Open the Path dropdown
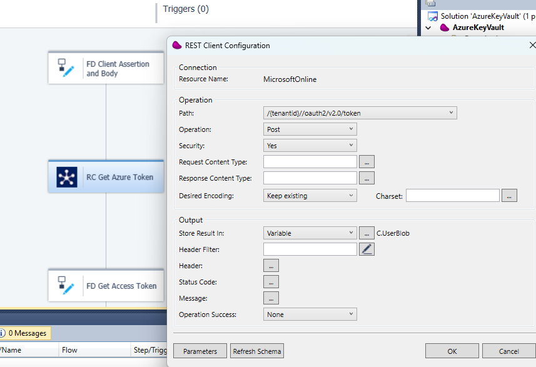536x367 pixels. 452,113
